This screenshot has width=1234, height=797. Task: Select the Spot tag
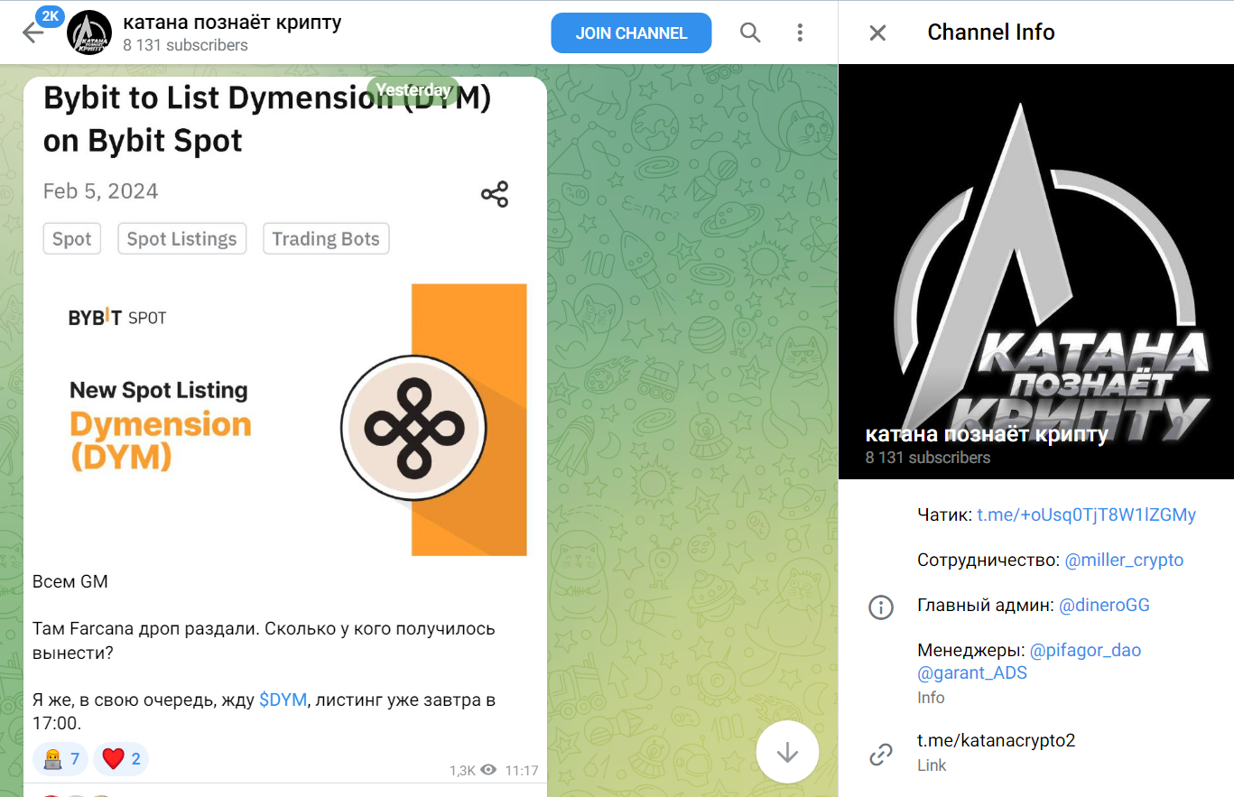72,239
